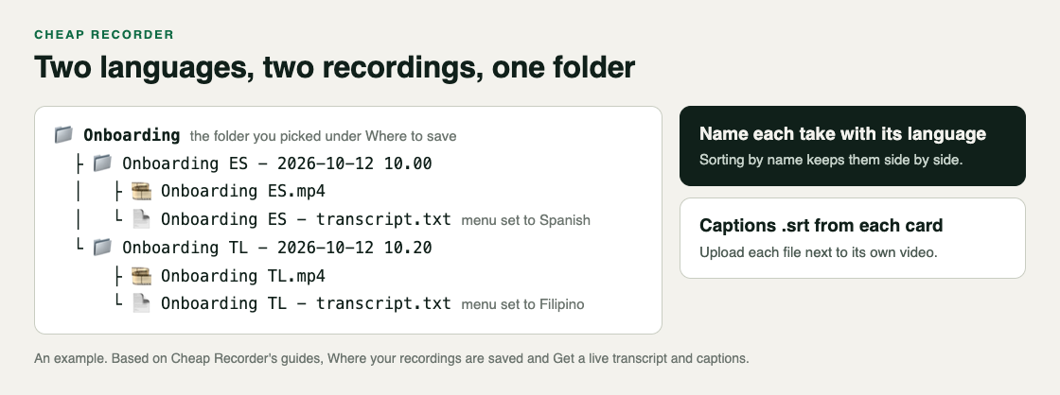Click the video file icon for Onboarding TL.mp4
Screen dimensions: 1060x395
tap(141, 276)
